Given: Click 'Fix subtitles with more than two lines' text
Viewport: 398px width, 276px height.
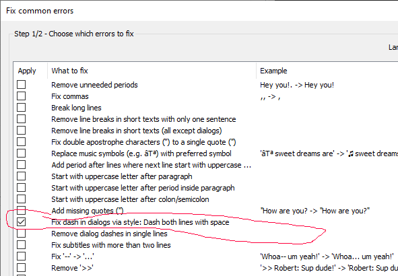Looking at the screenshot, I should coord(111,245).
